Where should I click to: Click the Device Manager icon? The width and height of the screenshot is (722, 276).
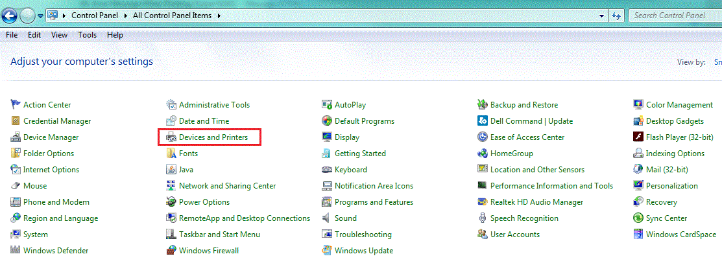pyautogui.click(x=16, y=137)
